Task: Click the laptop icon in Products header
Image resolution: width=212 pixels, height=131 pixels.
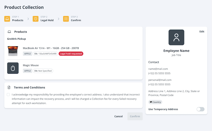Action: tap(9, 32)
